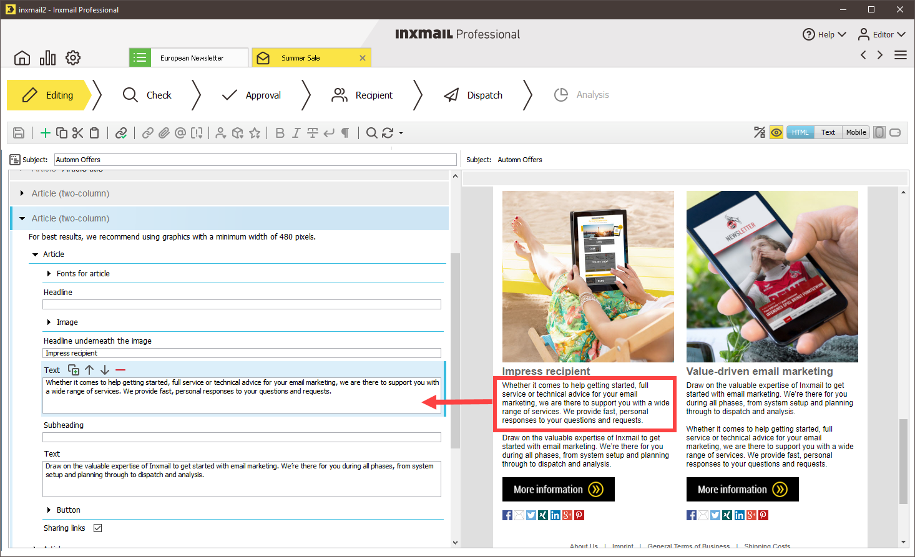Insert a line break with the return arrow
The image size is (915, 557).
329,133
